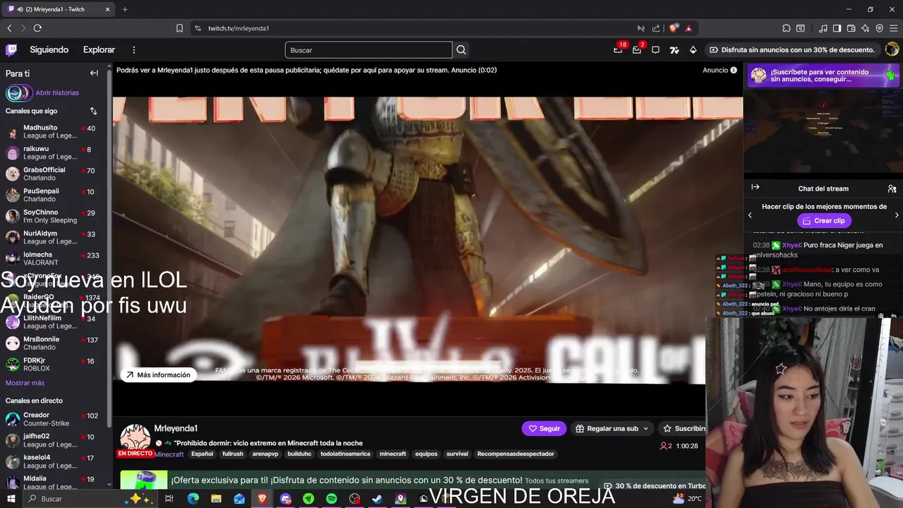Open Creador Counter-Strike live channel
Image resolution: width=903 pixels, height=508 pixels.
53,419
